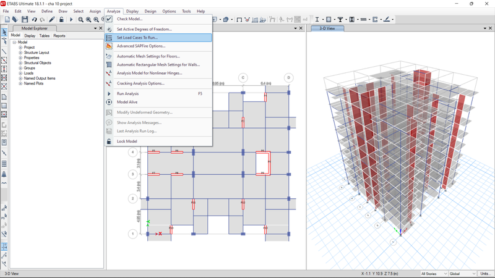
Task: Activate the 3-D View tab
Action: 327,28
